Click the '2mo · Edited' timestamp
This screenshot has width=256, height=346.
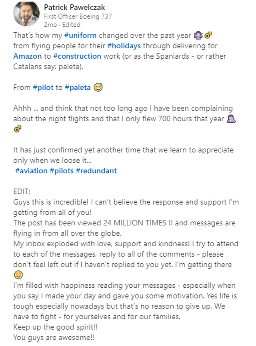coord(62,24)
